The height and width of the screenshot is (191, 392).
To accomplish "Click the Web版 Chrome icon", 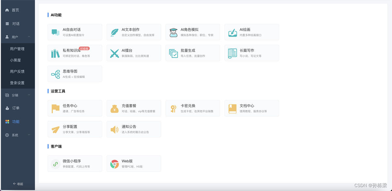I will 114,164.
